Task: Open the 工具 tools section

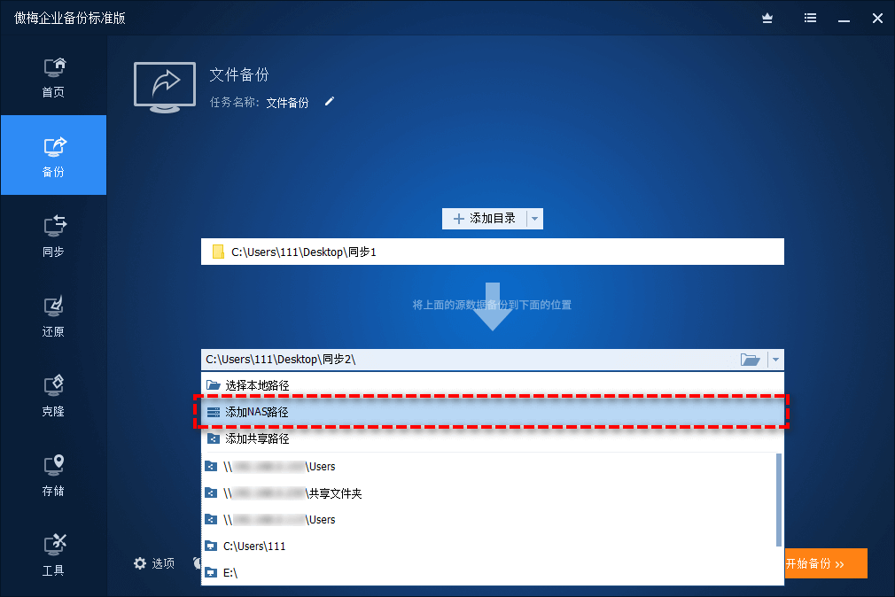Action: tap(54, 554)
